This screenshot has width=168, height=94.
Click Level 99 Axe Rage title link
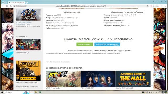click(22, 52)
